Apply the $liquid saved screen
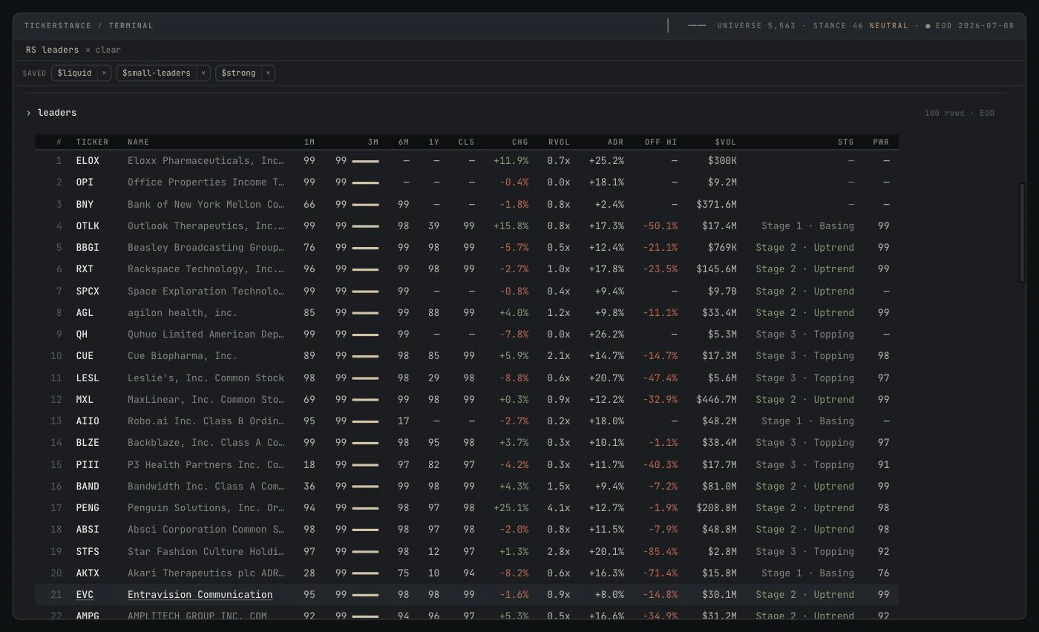 (x=75, y=73)
